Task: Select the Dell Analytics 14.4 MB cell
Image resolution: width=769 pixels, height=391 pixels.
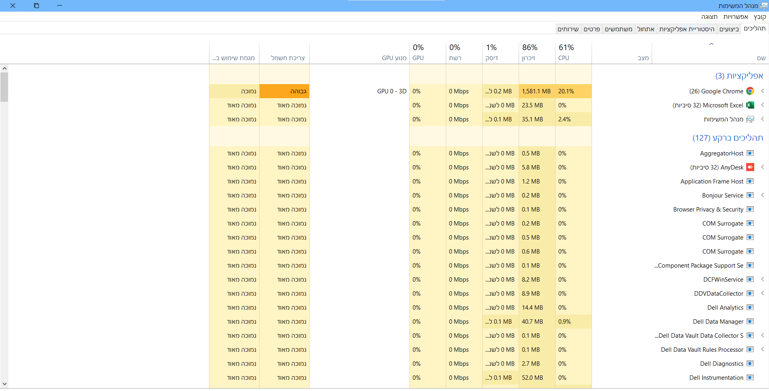Action: click(537, 308)
